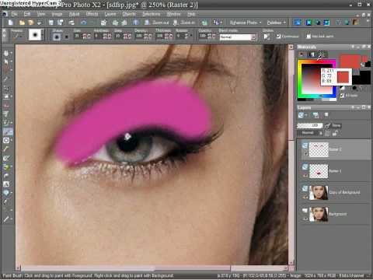Pick a color in the Materials color box

click(316, 79)
